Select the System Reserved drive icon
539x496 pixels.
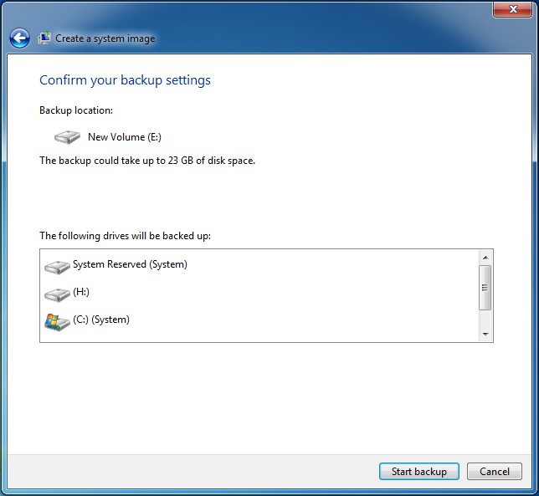pos(57,267)
